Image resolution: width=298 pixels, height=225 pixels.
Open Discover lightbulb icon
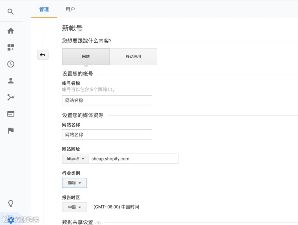[x=11, y=203]
